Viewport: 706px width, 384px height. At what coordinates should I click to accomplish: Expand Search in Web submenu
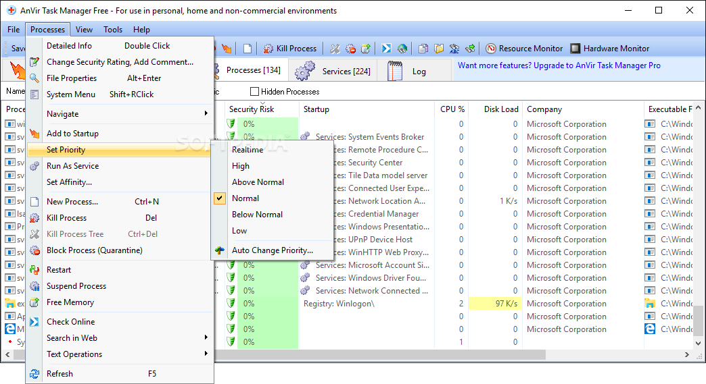click(120, 337)
